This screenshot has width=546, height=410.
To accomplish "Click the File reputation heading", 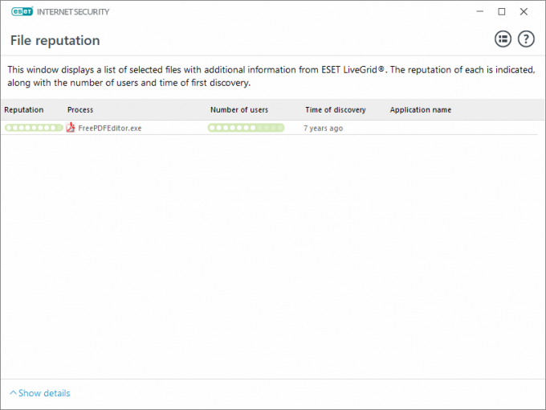I will coord(55,40).
